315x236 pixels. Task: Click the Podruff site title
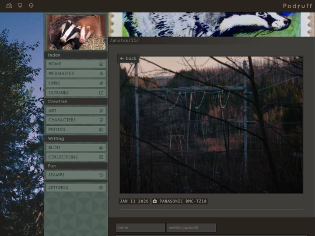click(x=297, y=6)
